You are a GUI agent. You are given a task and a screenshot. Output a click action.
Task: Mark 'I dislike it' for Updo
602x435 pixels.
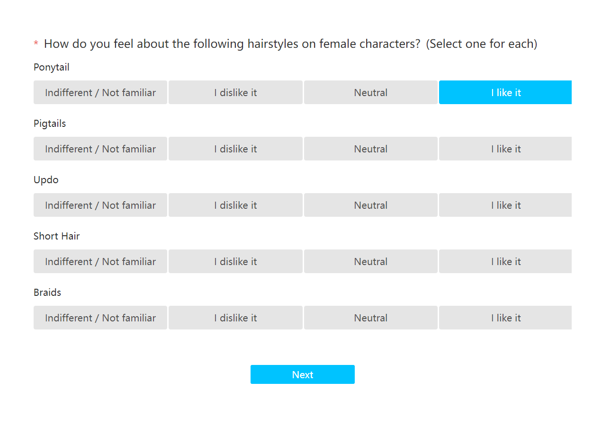pyautogui.click(x=235, y=205)
